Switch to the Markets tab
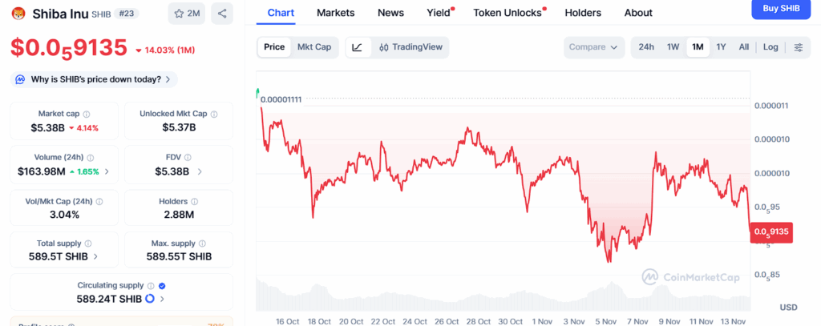Screen dimensions: 821x326 tap(336, 13)
